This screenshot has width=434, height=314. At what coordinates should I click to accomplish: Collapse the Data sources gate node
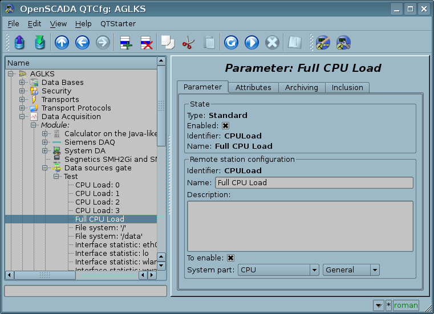click(45, 168)
